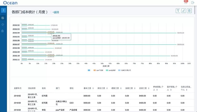Click the 20100.00 bar value for 2016/08
Viewport: 197px width, 112px height.
(58, 48)
